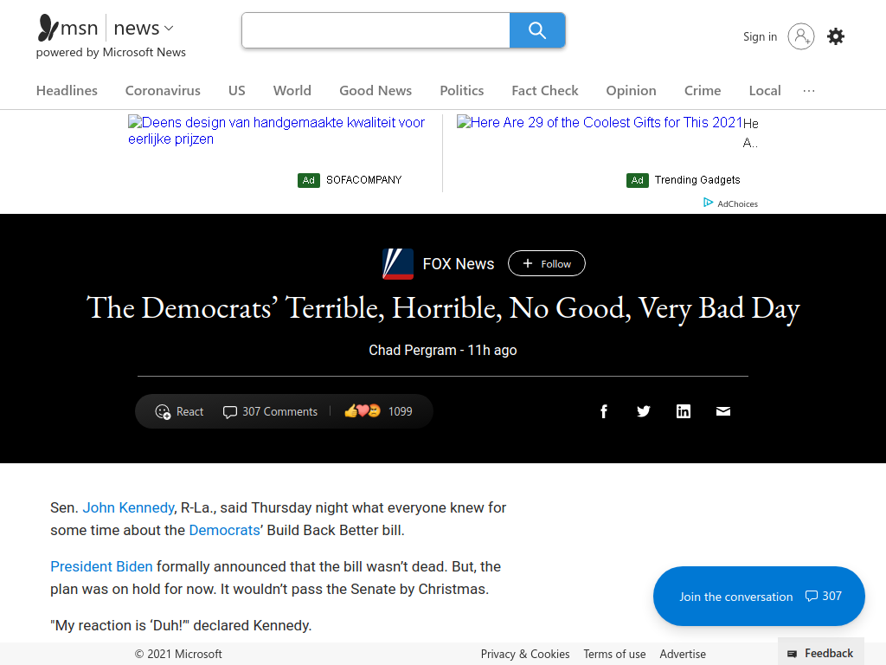Share article via email icon
This screenshot has height=665, width=886.
click(x=723, y=411)
